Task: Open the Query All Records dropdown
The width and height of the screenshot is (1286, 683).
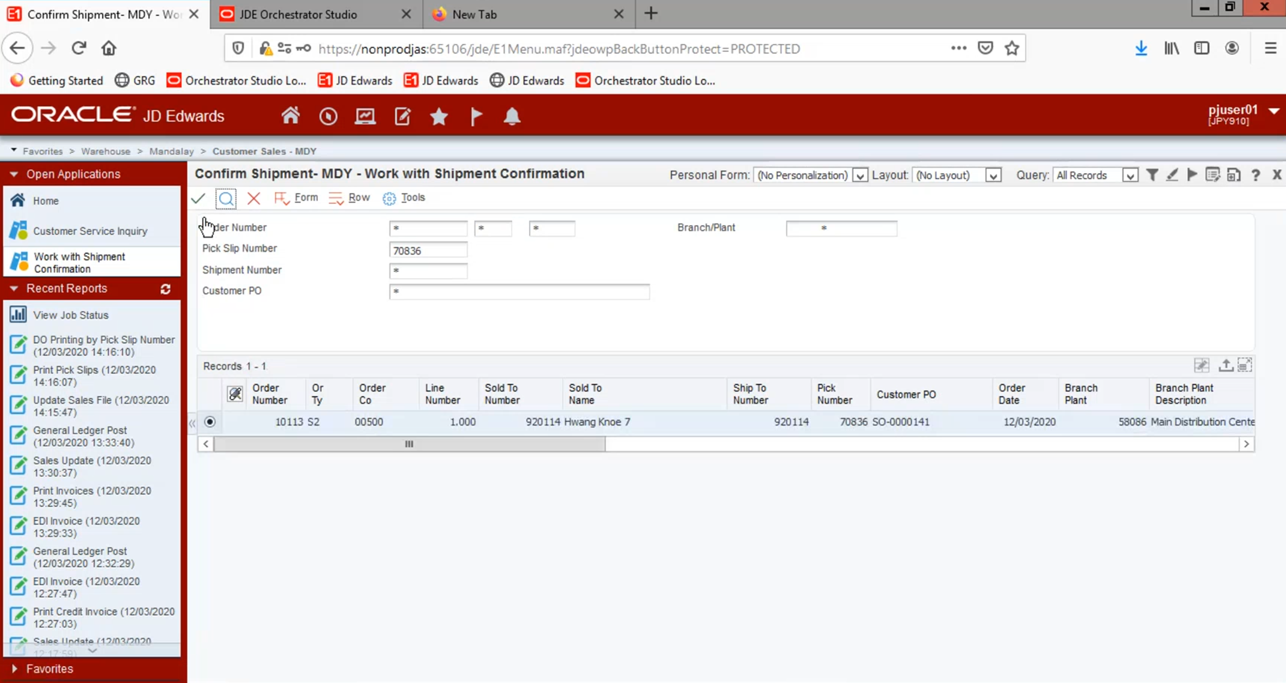Action: (1130, 176)
